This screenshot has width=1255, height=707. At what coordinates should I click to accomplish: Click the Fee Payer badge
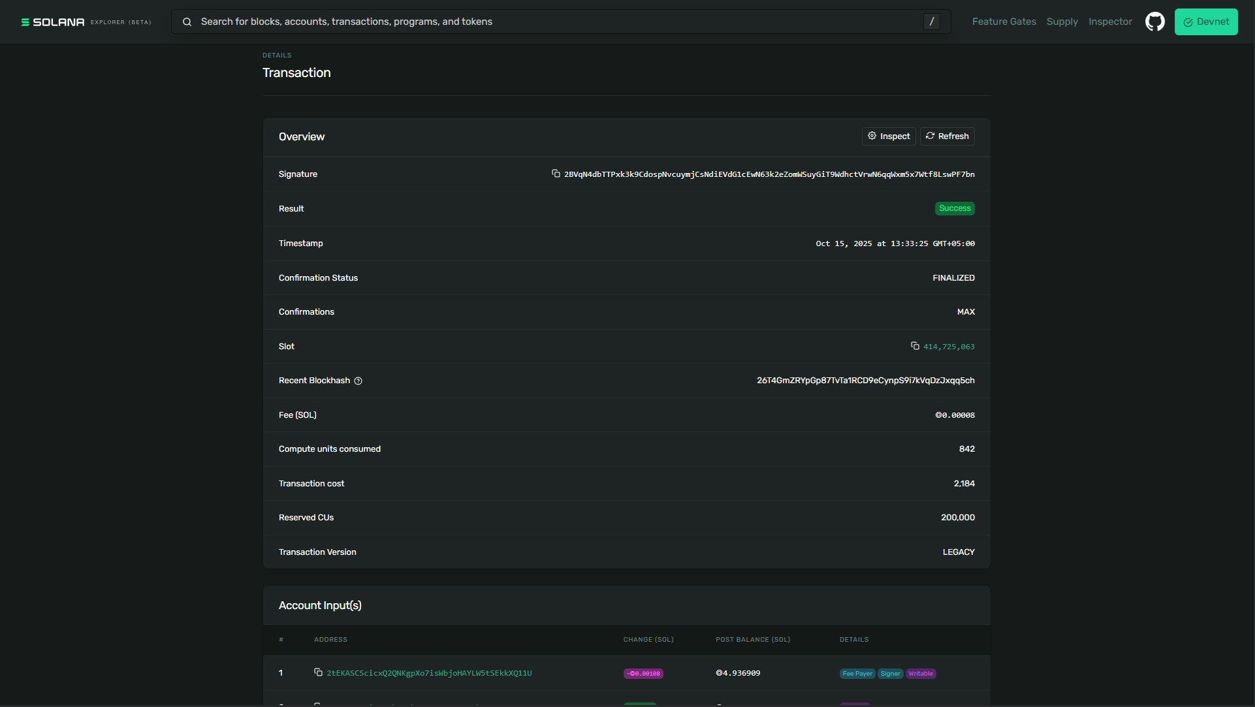tap(857, 674)
